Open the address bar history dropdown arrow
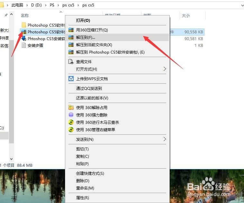244x203 pixels. pyautogui.click(x=242, y=5)
